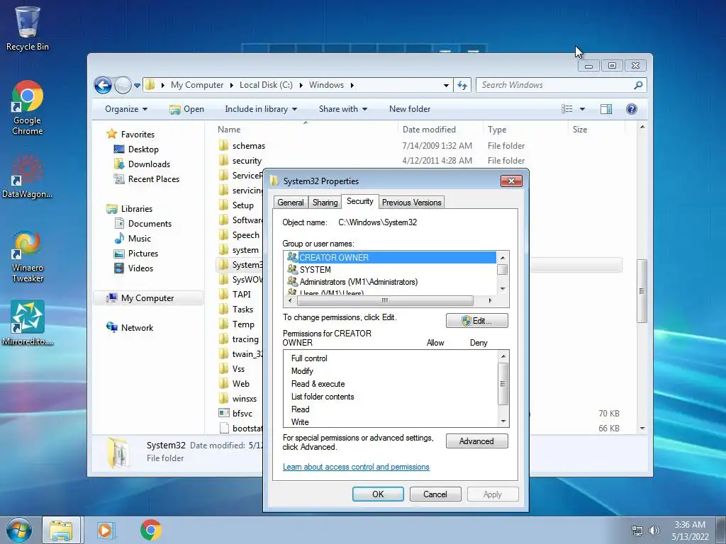
Task: Expand the My Computer breadcrumb arrow
Action: (231, 85)
